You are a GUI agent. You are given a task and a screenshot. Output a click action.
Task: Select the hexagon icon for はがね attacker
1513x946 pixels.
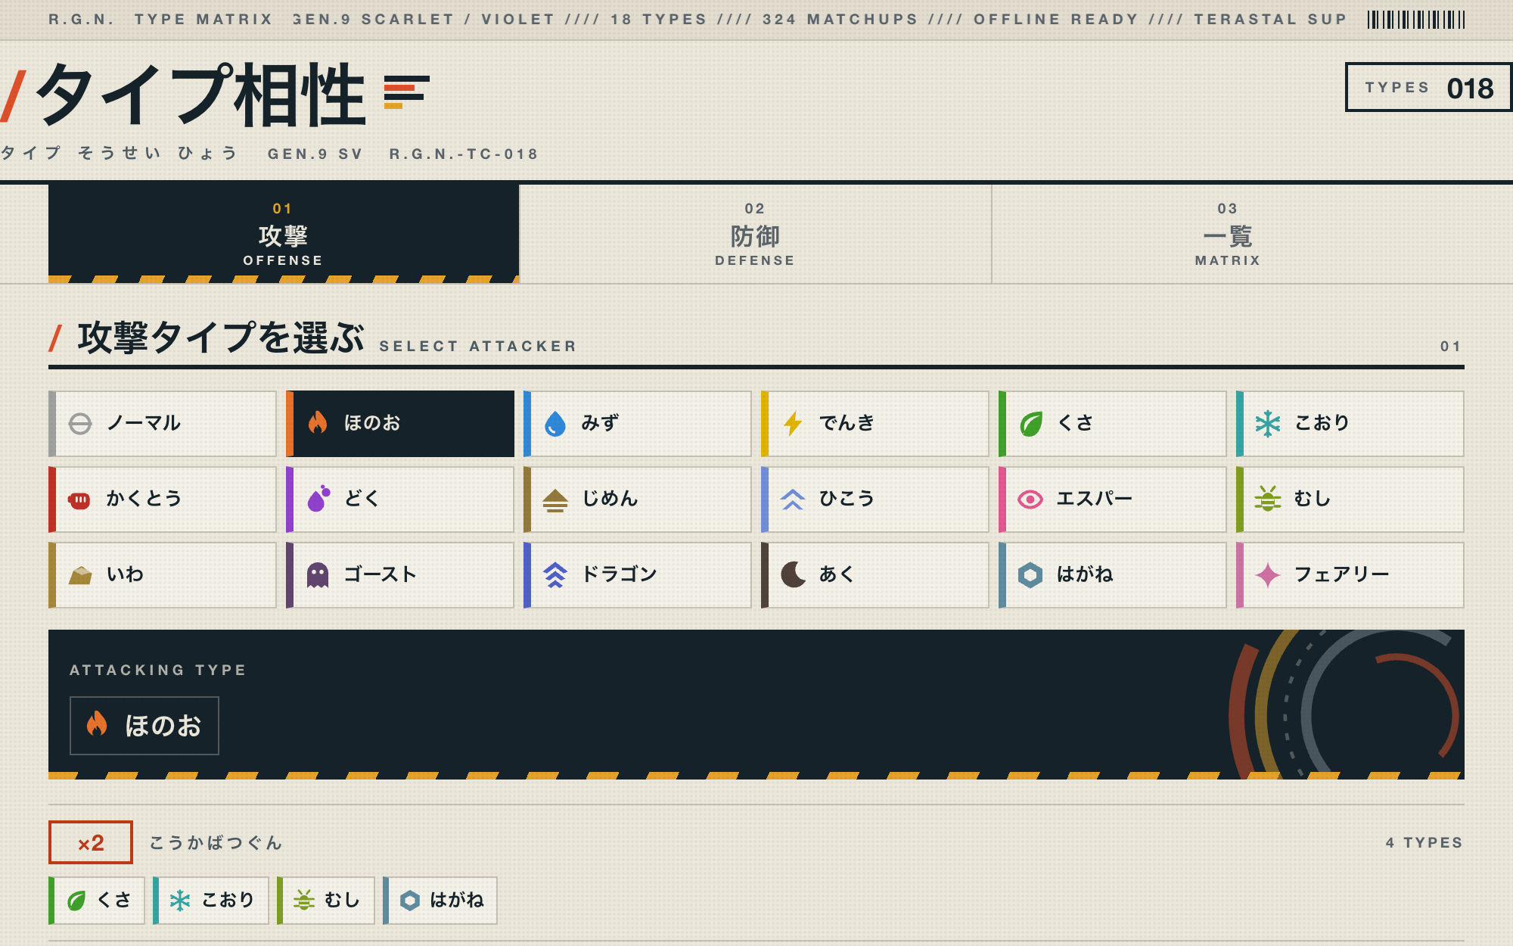pos(1030,575)
